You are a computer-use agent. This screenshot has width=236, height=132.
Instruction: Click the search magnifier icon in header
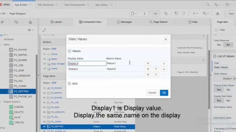pos(208,5)
